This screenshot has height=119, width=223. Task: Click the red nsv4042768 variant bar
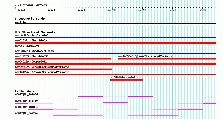pyautogui.click(x=115, y=75)
